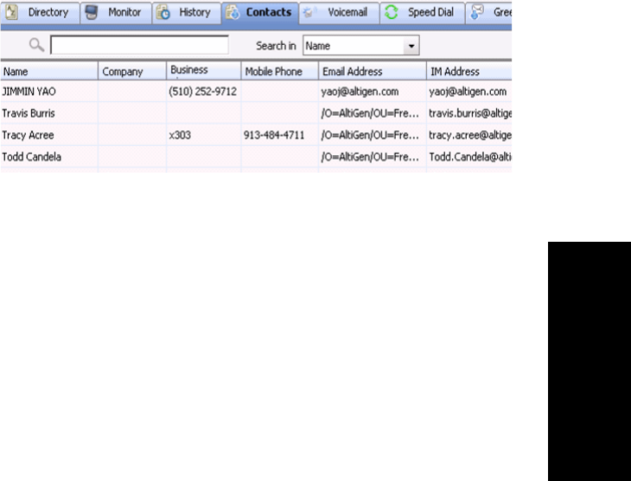Switch to the Monitor tab
The height and width of the screenshot is (481, 631).
coord(116,13)
